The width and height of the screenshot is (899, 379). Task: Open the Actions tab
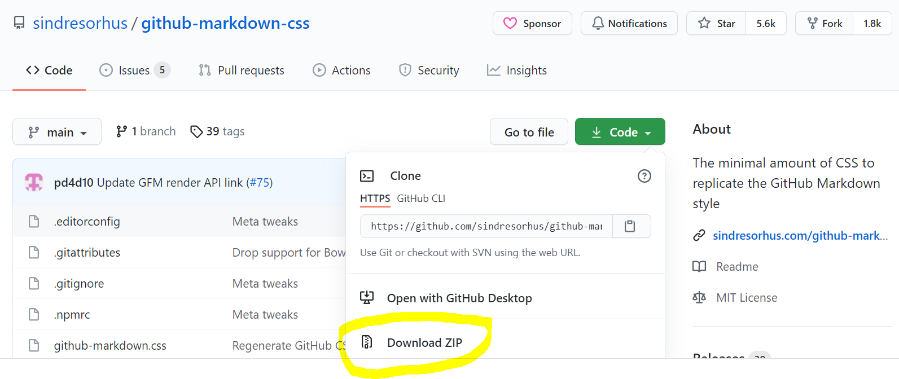[x=341, y=70]
